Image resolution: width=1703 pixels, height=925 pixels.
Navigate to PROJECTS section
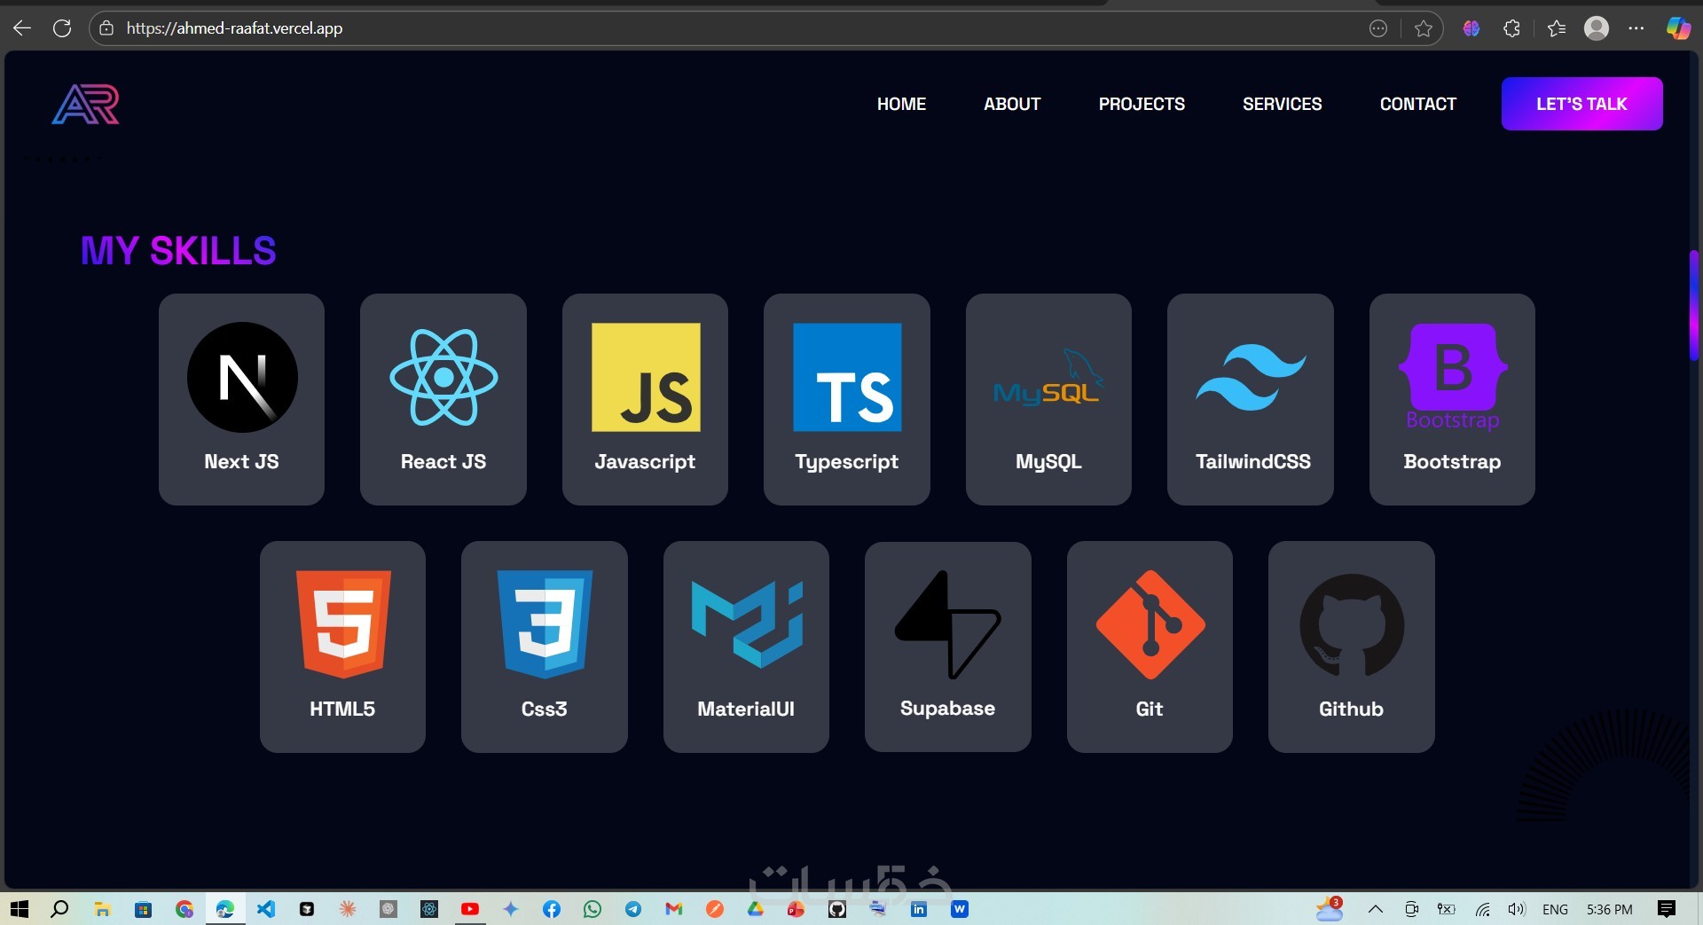pyautogui.click(x=1142, y=104)
